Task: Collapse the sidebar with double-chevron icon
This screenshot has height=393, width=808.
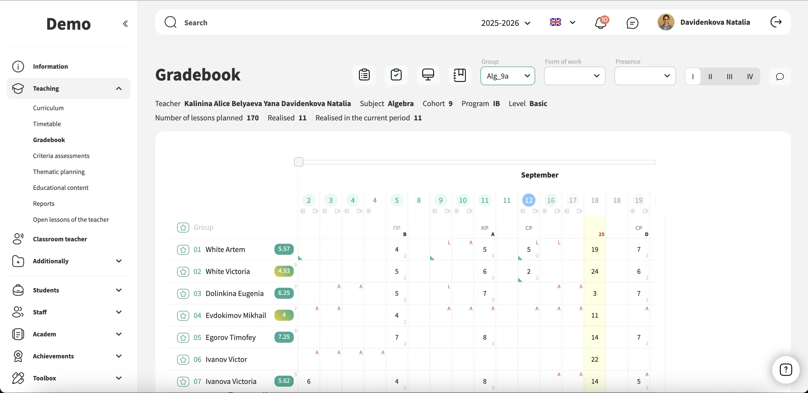Action: [x=125, y=24]
